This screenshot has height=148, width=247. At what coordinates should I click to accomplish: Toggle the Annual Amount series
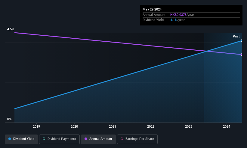tap(98, 139)
